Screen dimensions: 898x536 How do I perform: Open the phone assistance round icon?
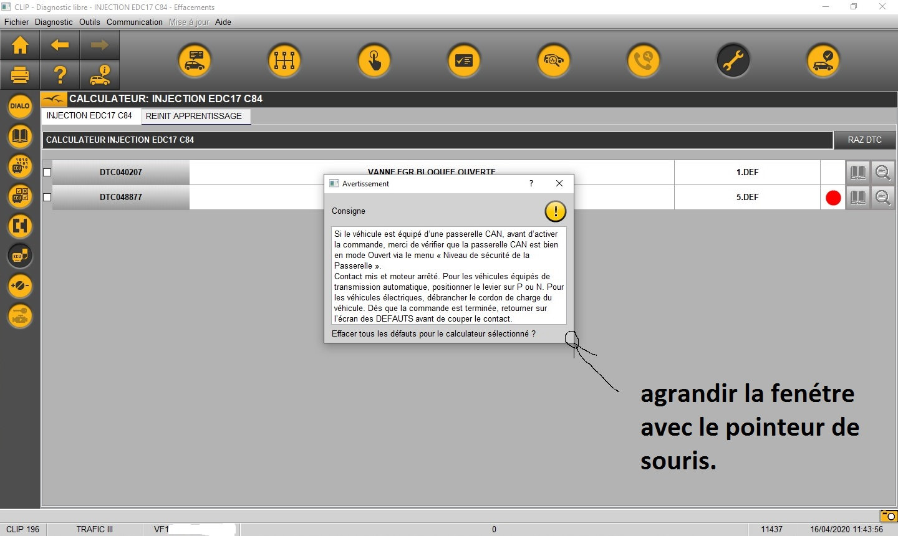644,60
